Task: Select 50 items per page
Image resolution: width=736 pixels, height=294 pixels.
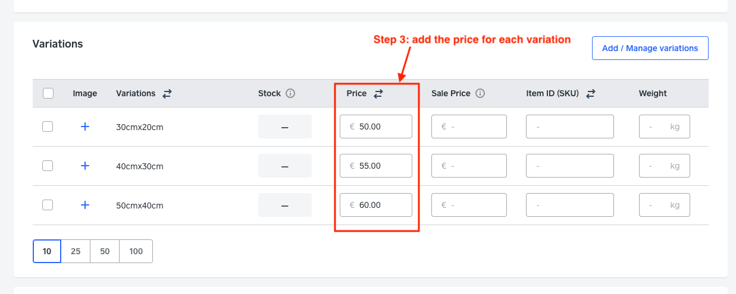Action: point(105,251)
